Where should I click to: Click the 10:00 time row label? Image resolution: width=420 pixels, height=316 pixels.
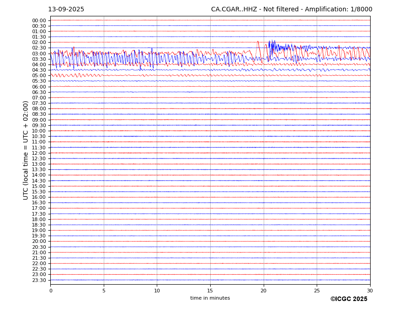39,131
